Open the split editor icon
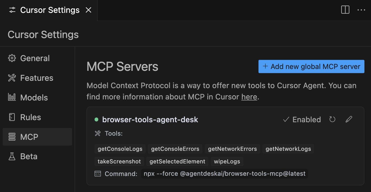Screen dimensions: 371x192 (x=345, y=10)
